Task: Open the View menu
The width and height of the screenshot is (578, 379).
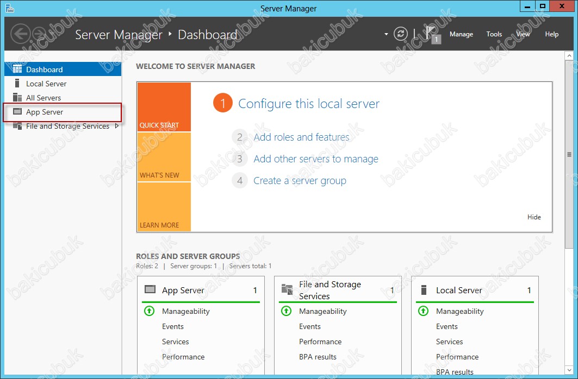Action: point(523,34)
